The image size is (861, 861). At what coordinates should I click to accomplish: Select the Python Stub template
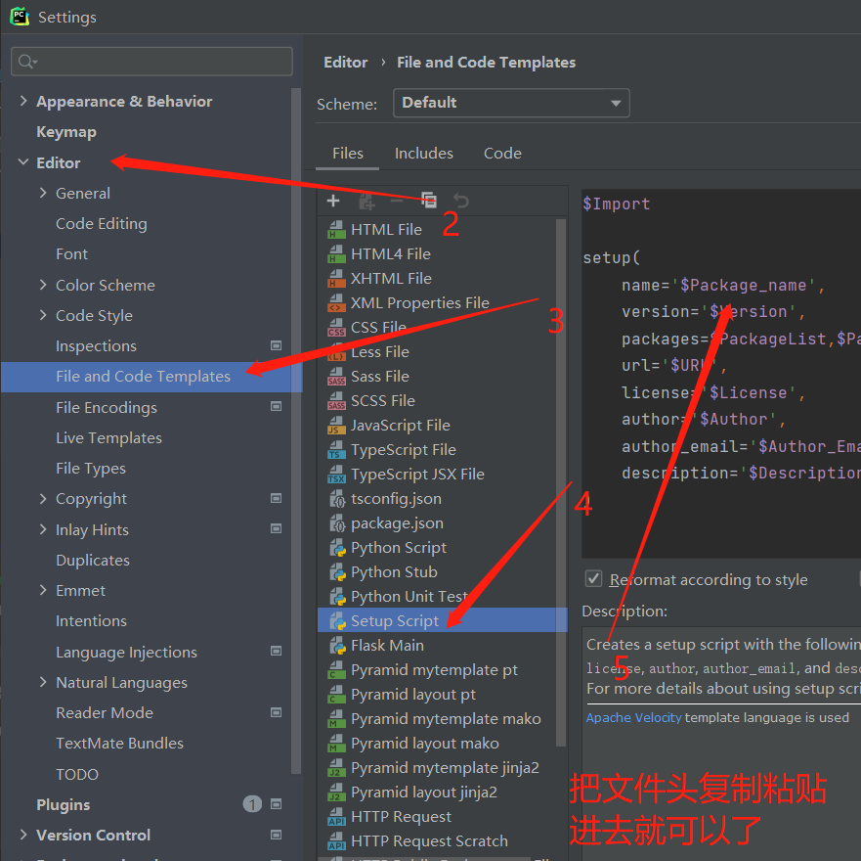(394, 572)
